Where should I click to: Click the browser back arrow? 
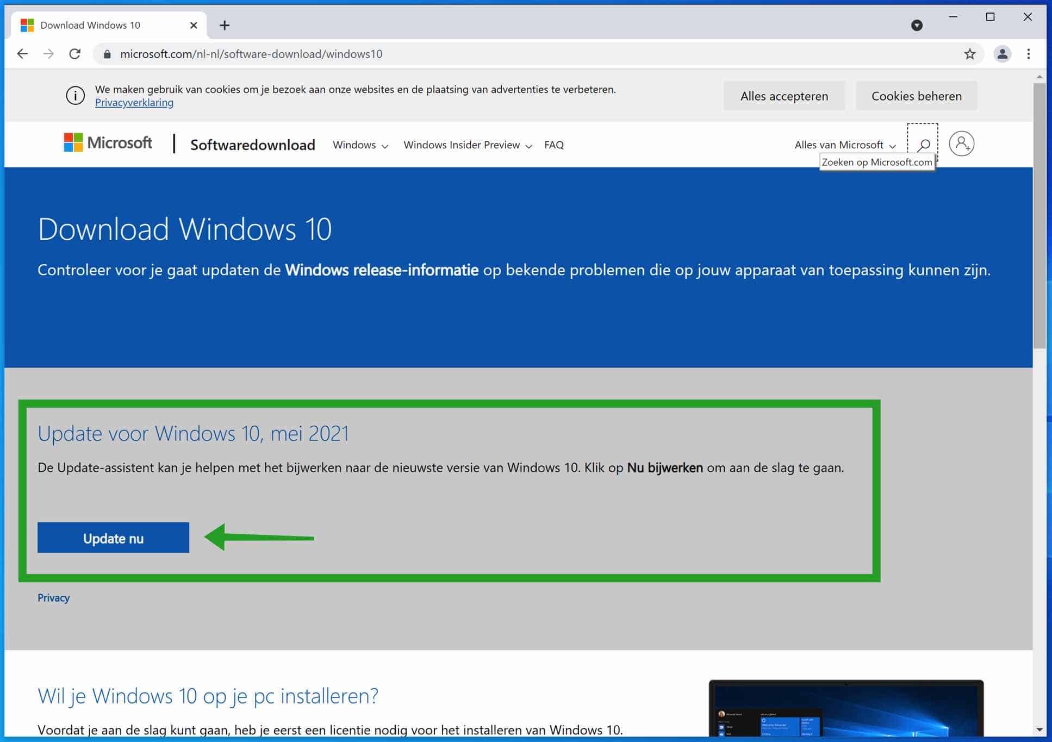coord(22,54)
